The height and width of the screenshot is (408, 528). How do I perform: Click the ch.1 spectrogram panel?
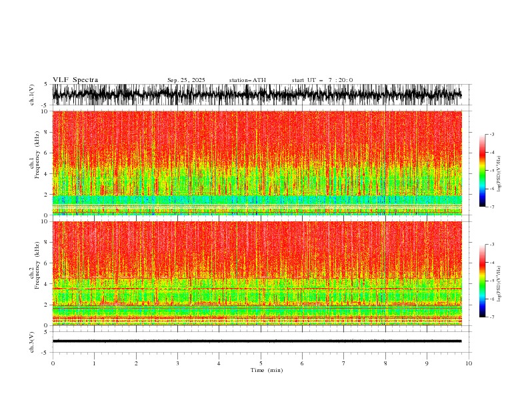tap(257, 163)
